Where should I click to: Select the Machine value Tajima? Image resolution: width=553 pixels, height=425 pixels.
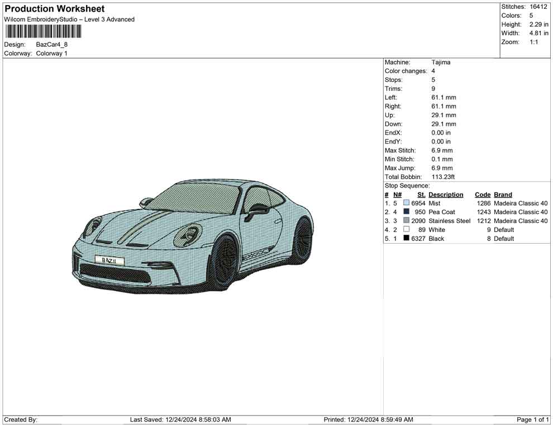441,62
